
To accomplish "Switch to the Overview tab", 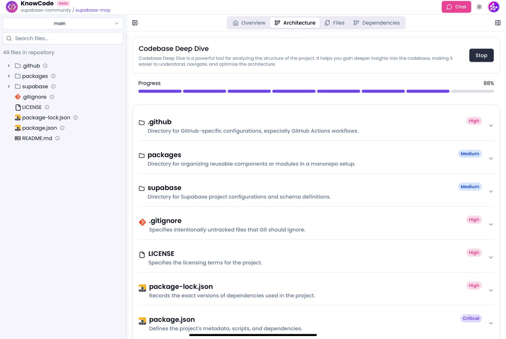I will (249, 23).
